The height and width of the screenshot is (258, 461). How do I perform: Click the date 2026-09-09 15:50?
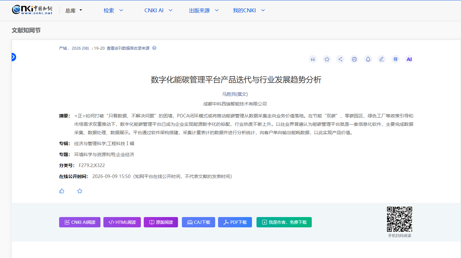[x=111, y=176]
